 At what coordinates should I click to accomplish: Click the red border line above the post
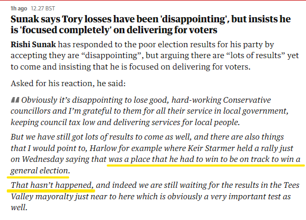click(153, 1)
